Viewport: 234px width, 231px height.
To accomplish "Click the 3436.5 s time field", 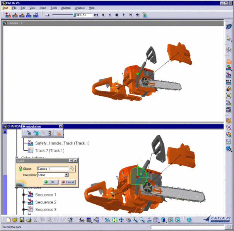I will pyautogui.click(x=84, y=15).
